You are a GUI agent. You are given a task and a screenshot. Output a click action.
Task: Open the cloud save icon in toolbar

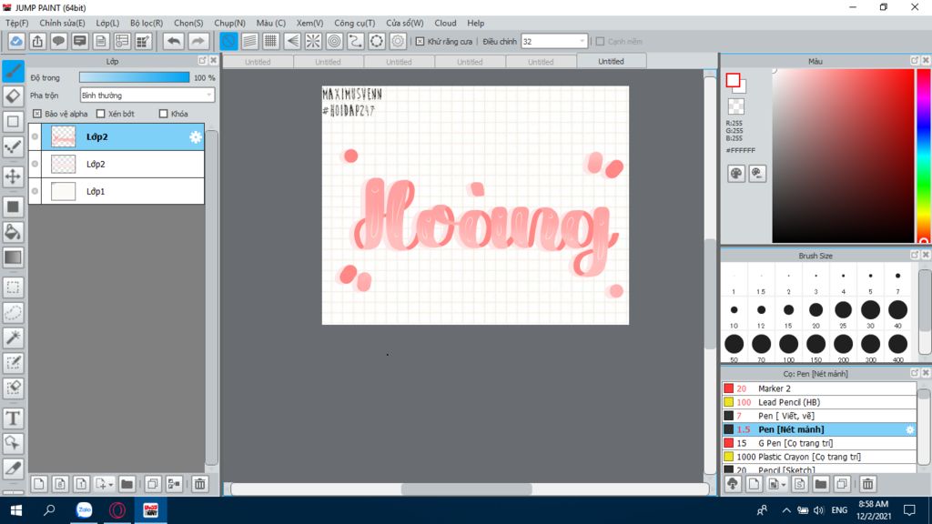16,42
